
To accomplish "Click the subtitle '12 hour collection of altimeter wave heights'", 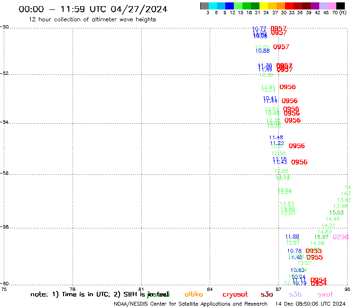I will pos(92,19).
